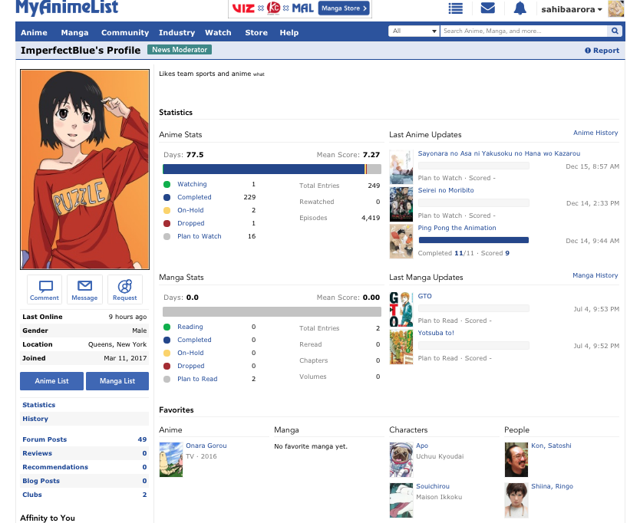Open the Manga History link

595,276
